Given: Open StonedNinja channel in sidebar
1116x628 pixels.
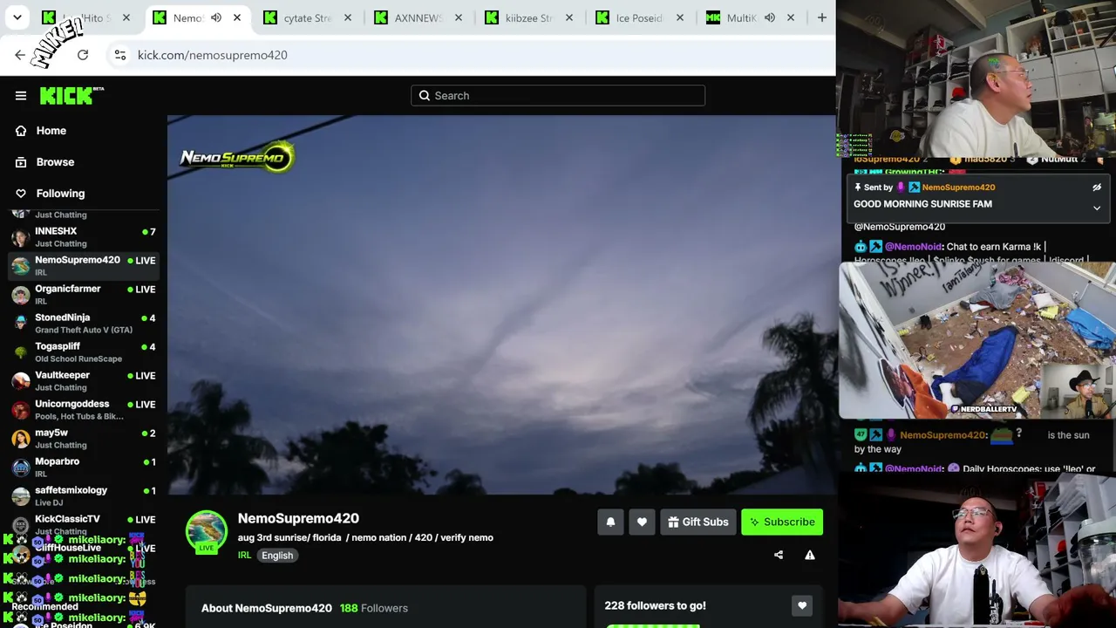Looking at the screenshot, I should pyautogui.click(x=84, y=323).
